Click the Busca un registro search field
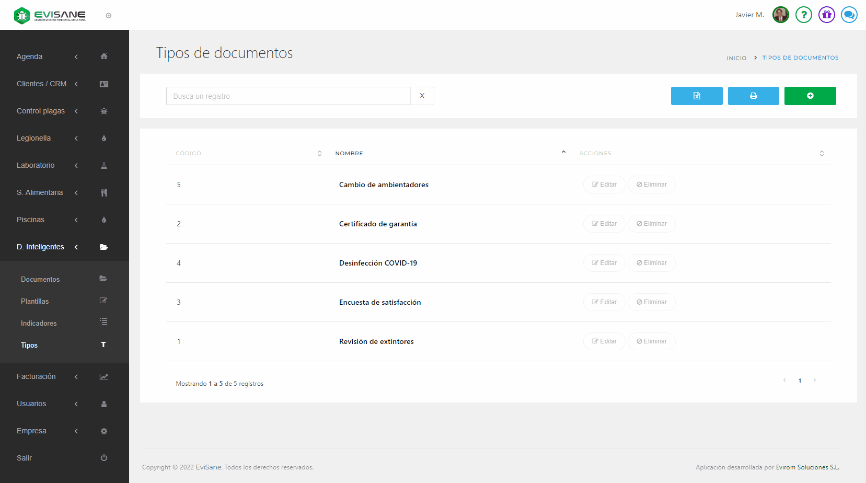 coord(288,96)
